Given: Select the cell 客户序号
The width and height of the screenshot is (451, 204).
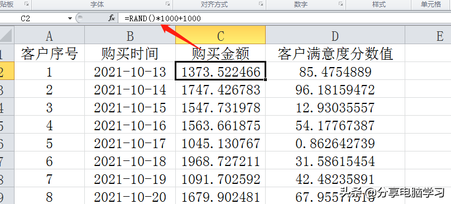Looking at the screenshot, I should (50, 54).
